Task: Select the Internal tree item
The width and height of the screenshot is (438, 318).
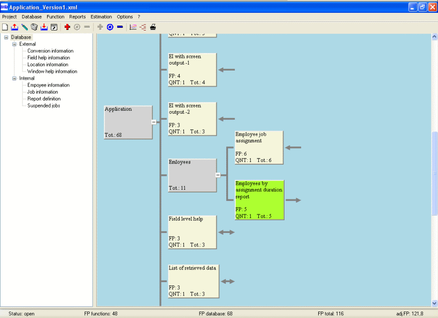Action: tap(27, 79)
